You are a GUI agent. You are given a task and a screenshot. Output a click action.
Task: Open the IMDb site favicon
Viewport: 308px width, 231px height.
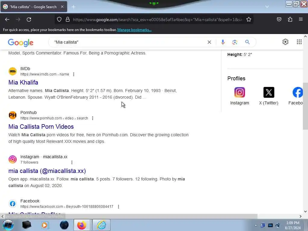(13, 71)
